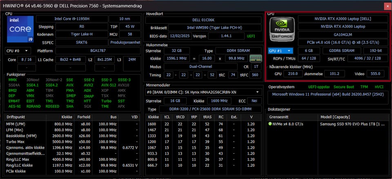Click the 192-bit bus width field
392x179 pixels.
(376, 51)
